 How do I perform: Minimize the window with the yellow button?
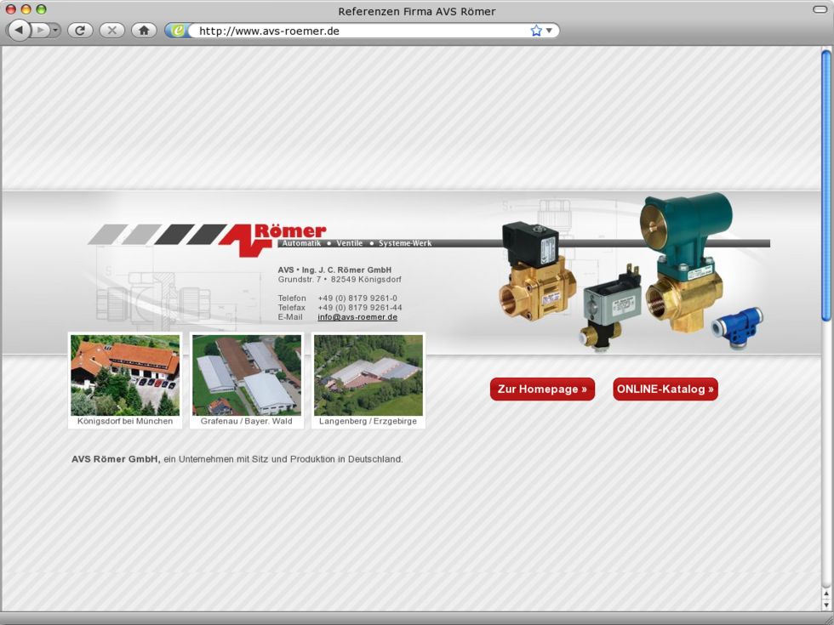click(x=26, y=9)
